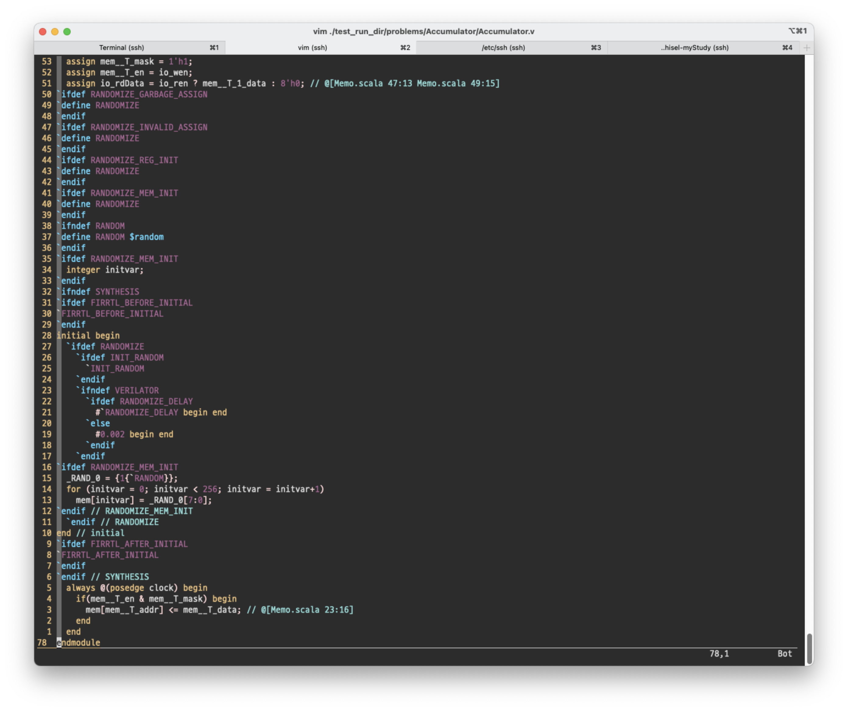Click 'ifdef FIRRTL_AFTER_INITIAL' line
The image size is (848, 711).
pos(122,544)
